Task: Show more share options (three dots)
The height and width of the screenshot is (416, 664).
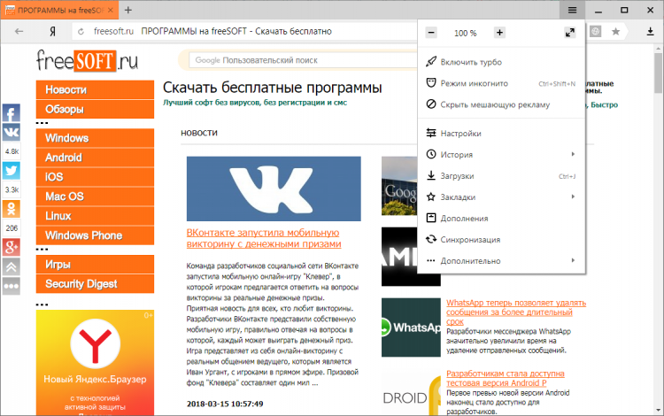Action: (11, 286)
